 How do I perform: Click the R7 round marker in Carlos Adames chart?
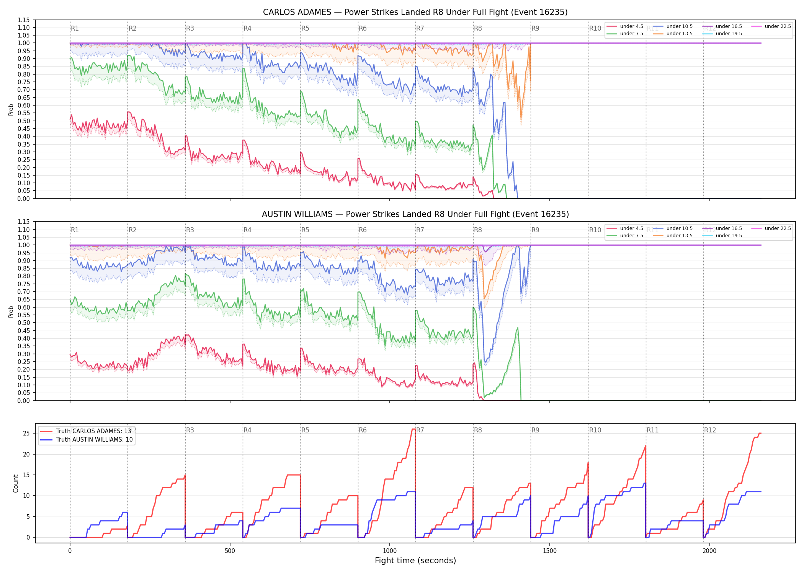point(420,28)
